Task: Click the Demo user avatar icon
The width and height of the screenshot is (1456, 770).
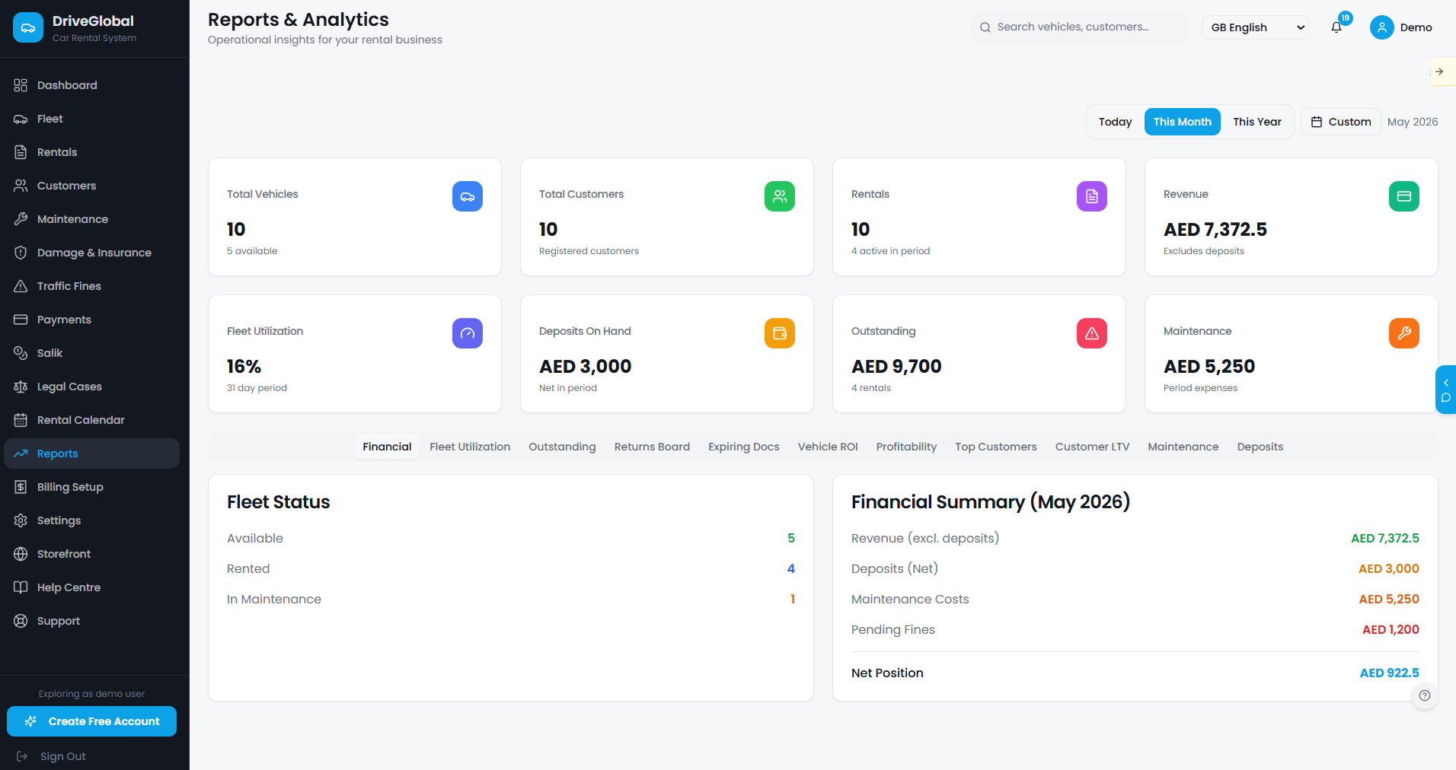Action: pyautogui.click(x=1381, y=27)
